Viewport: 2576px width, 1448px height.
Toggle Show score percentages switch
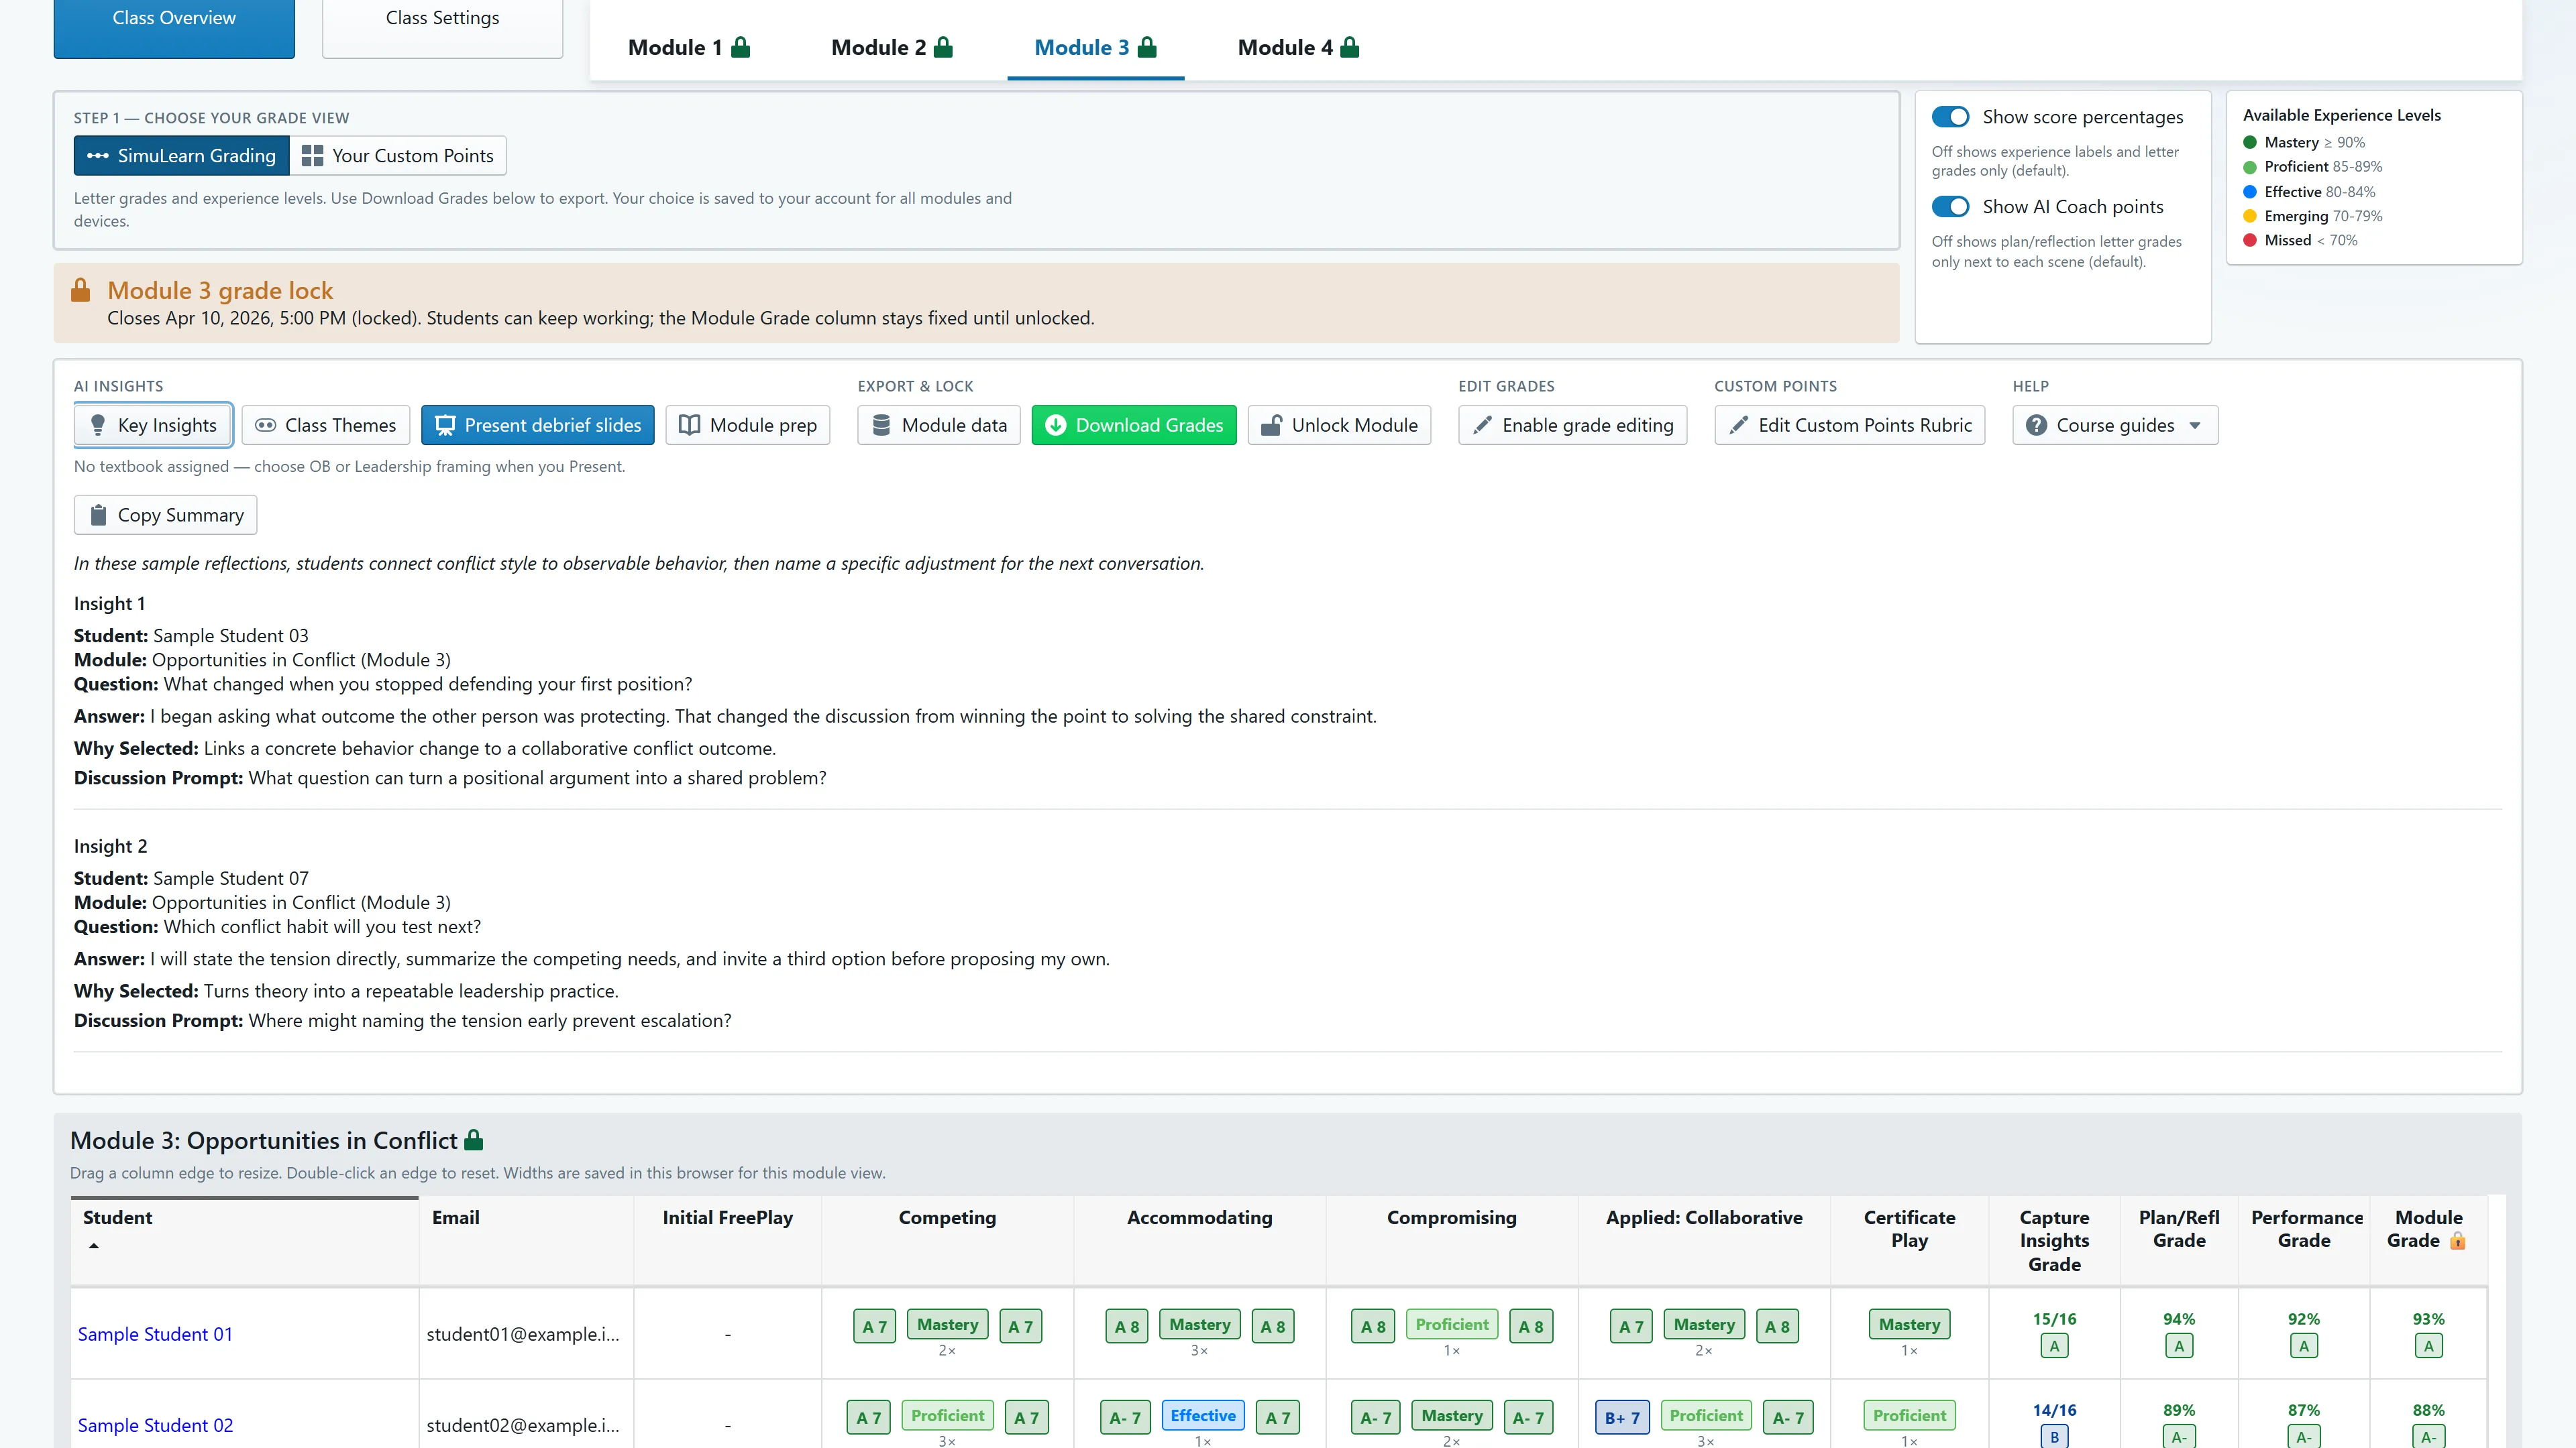pyautogui.click(x=1950, y=117)
